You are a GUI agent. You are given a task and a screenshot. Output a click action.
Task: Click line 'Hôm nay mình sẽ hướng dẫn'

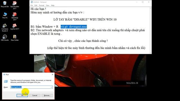point(57,12)
